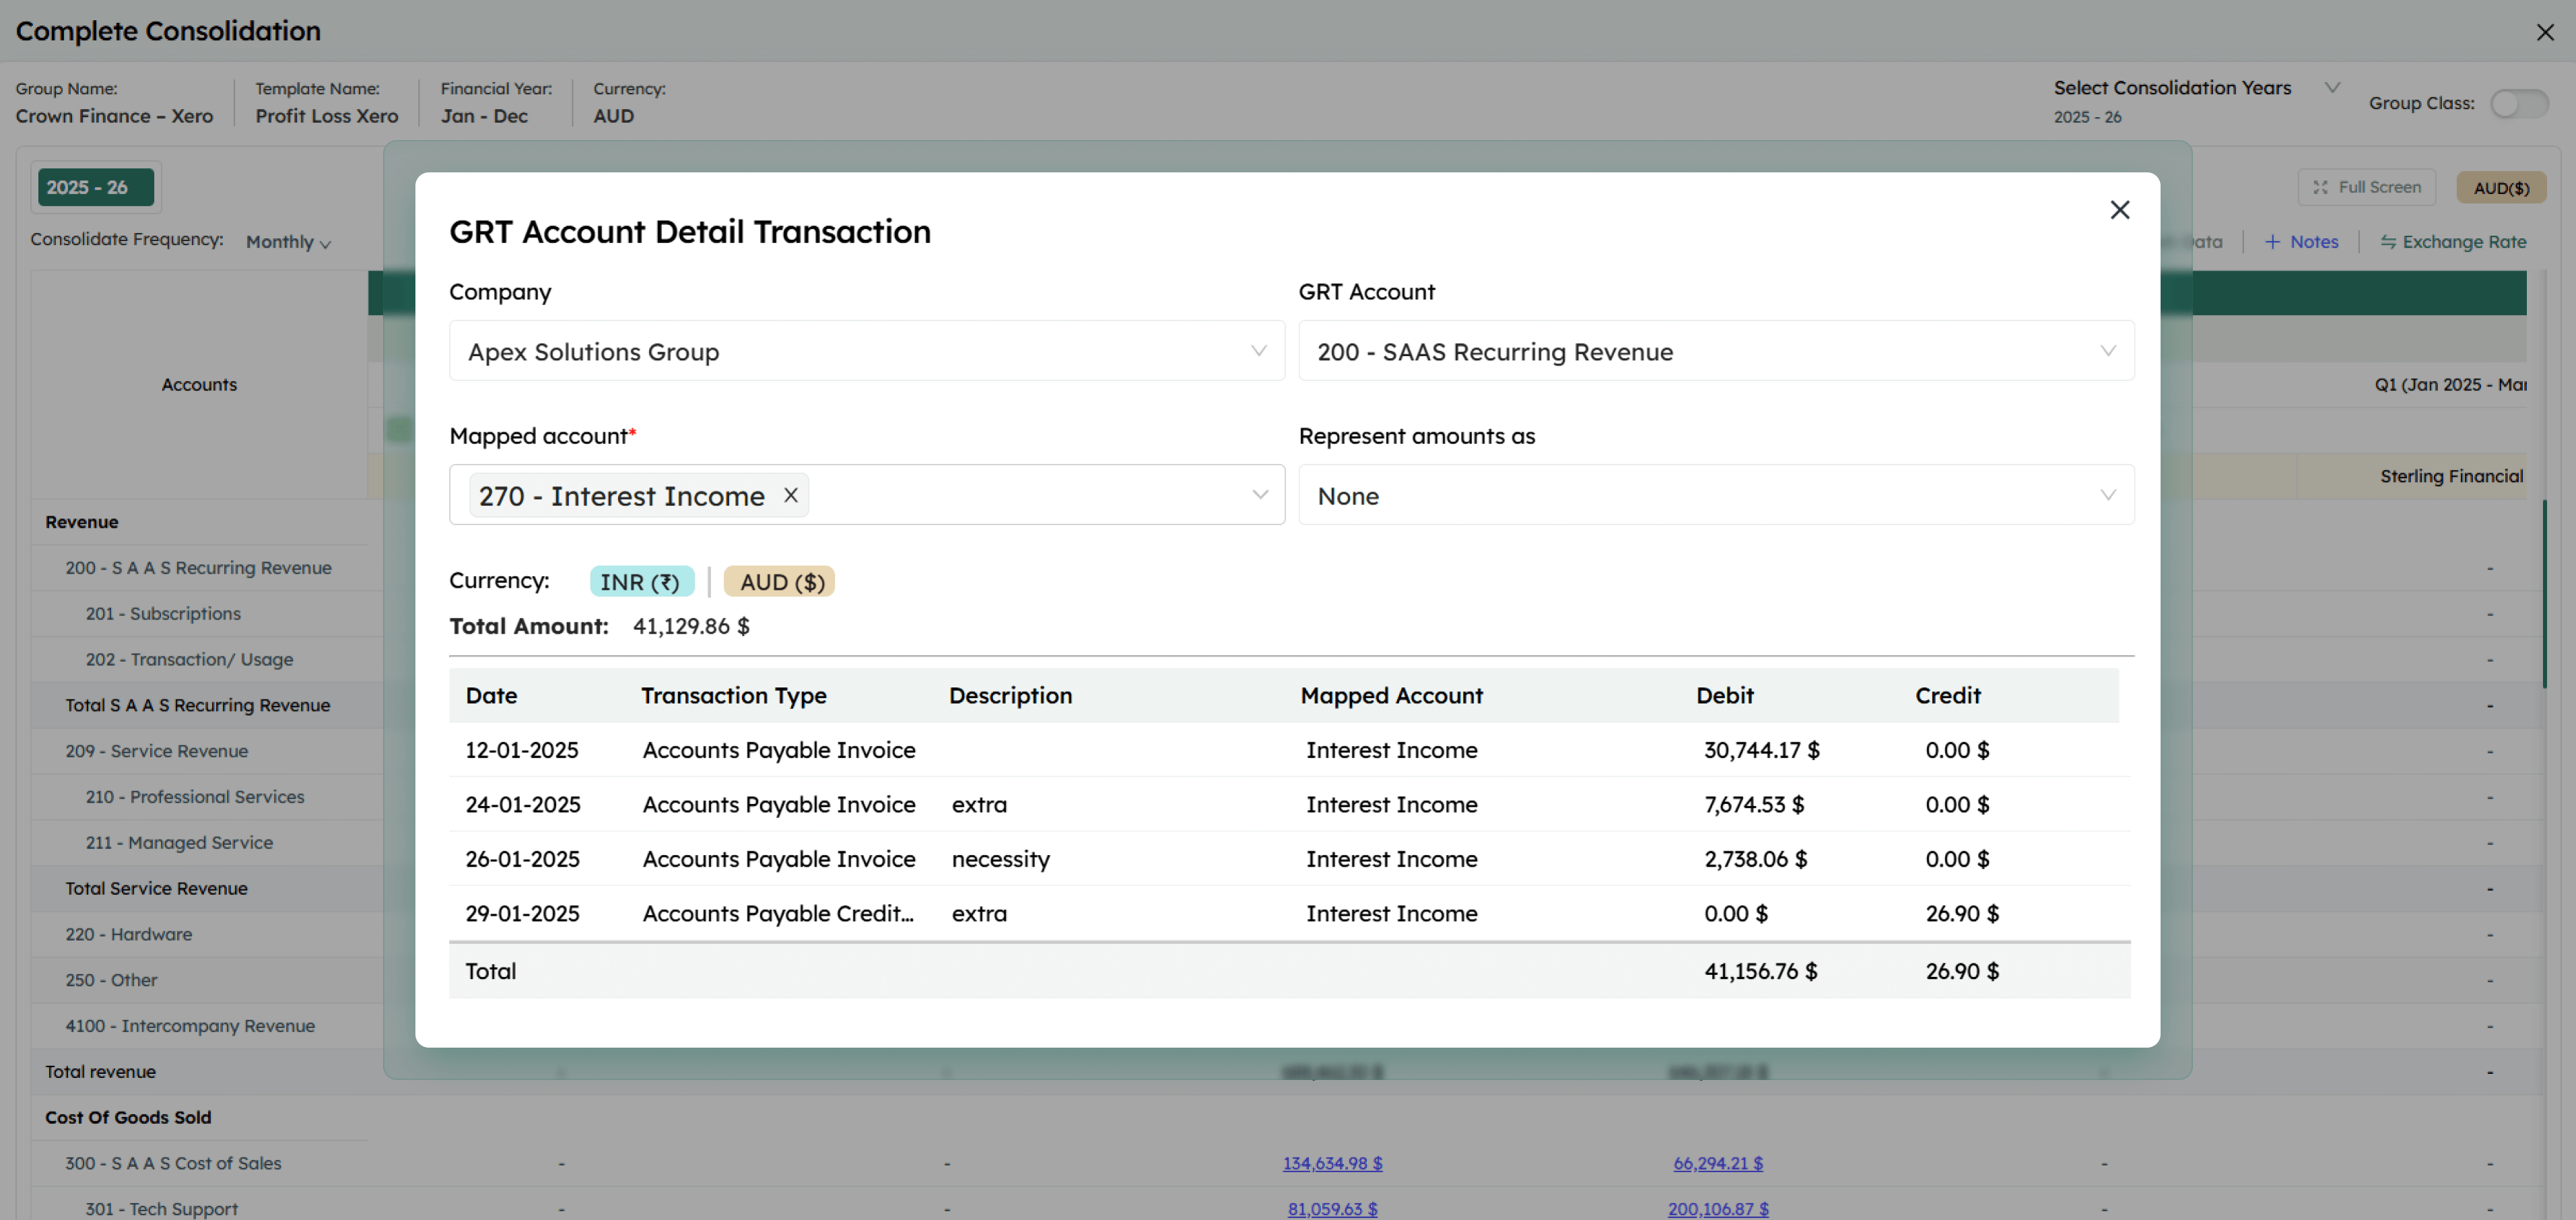Click the Transaction Type column header

733,696
